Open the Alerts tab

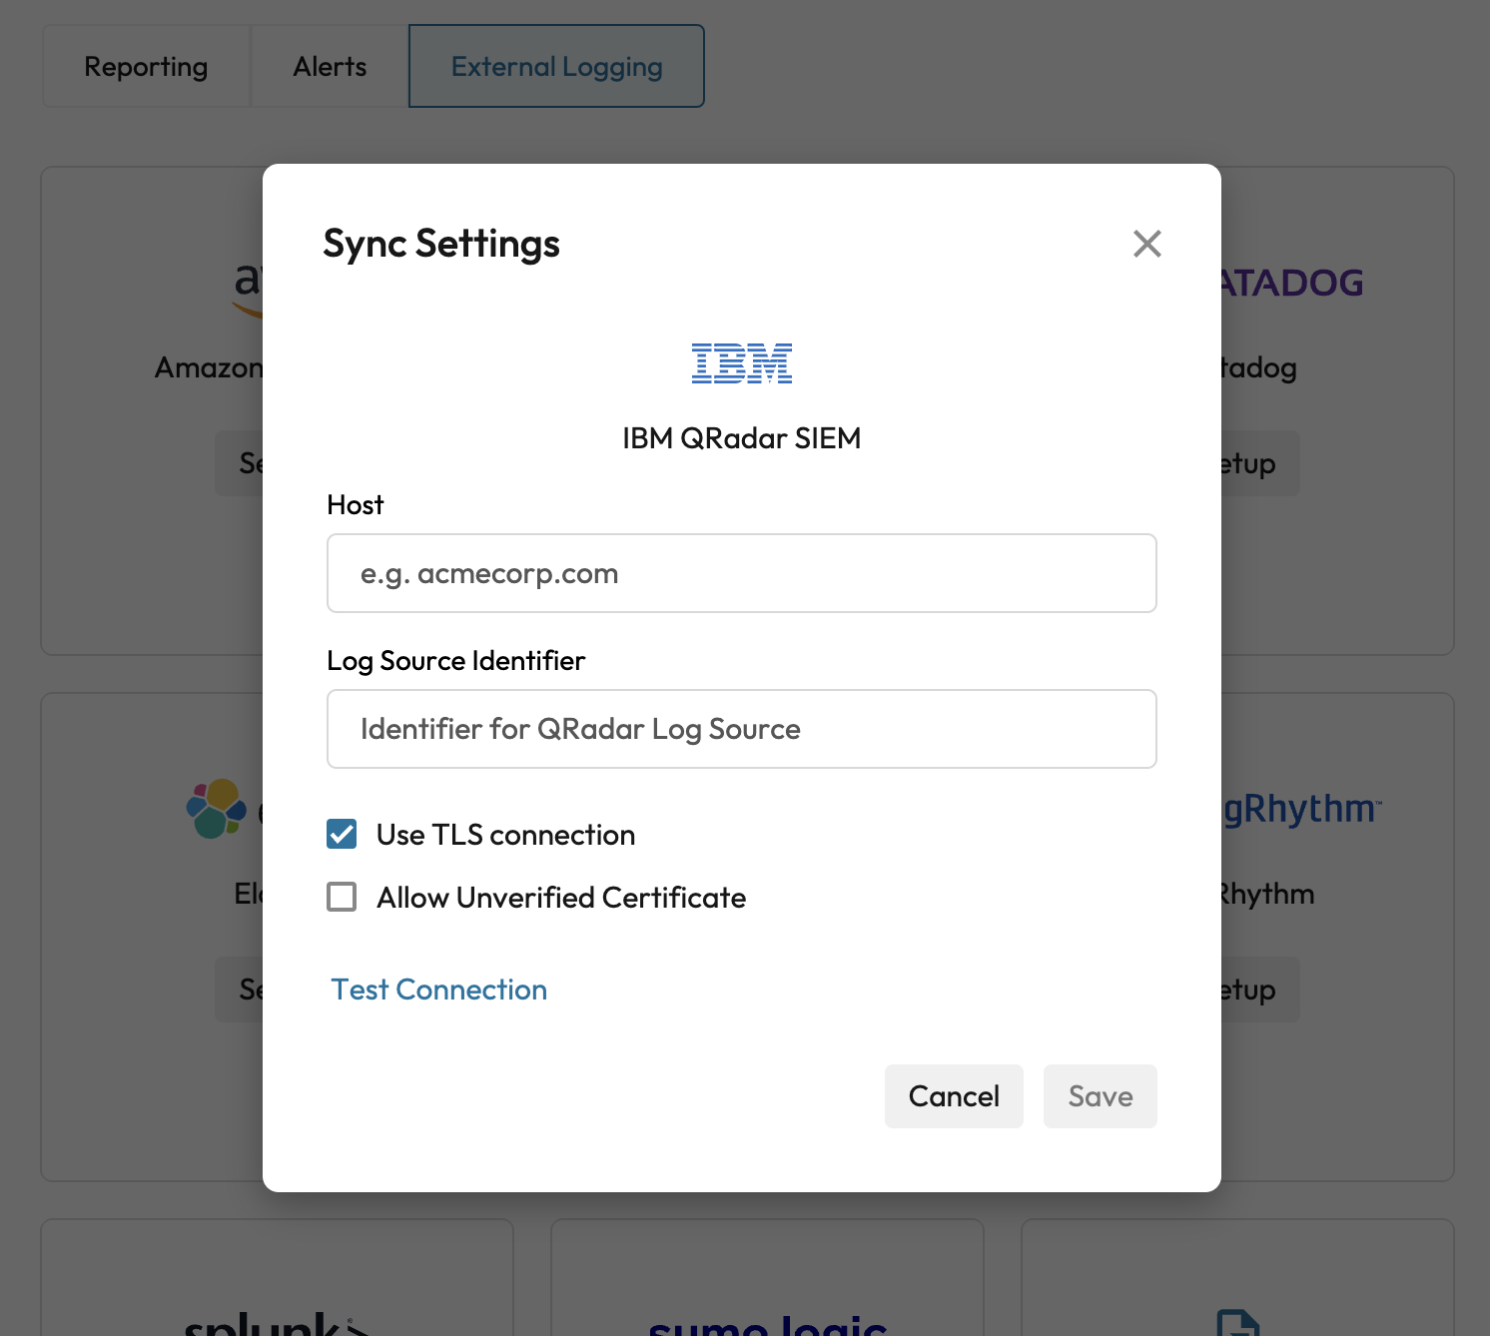[330, 67]
